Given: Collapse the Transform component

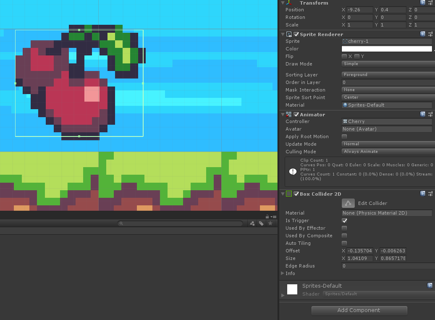Looking at the screenshot, I should (x=283, y=3).
